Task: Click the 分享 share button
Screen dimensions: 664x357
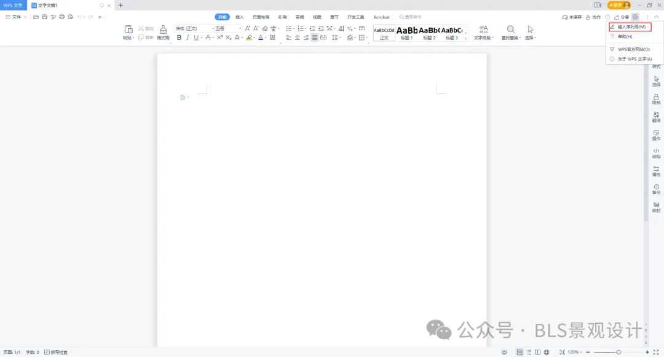Action: tap(622, 17)
